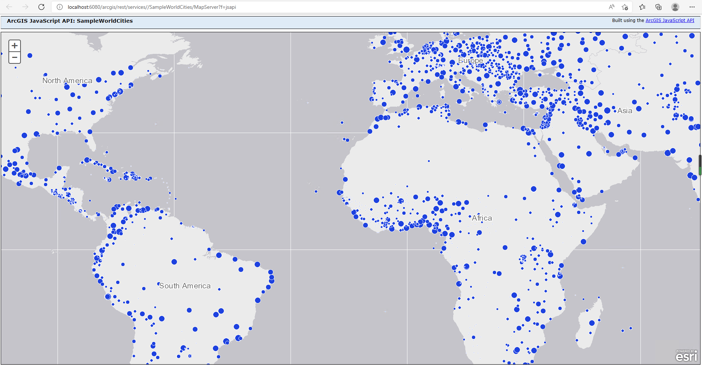View site information icon in address bar
The image size is (702, 365).
pyautogui.click(x=60, y=7)
